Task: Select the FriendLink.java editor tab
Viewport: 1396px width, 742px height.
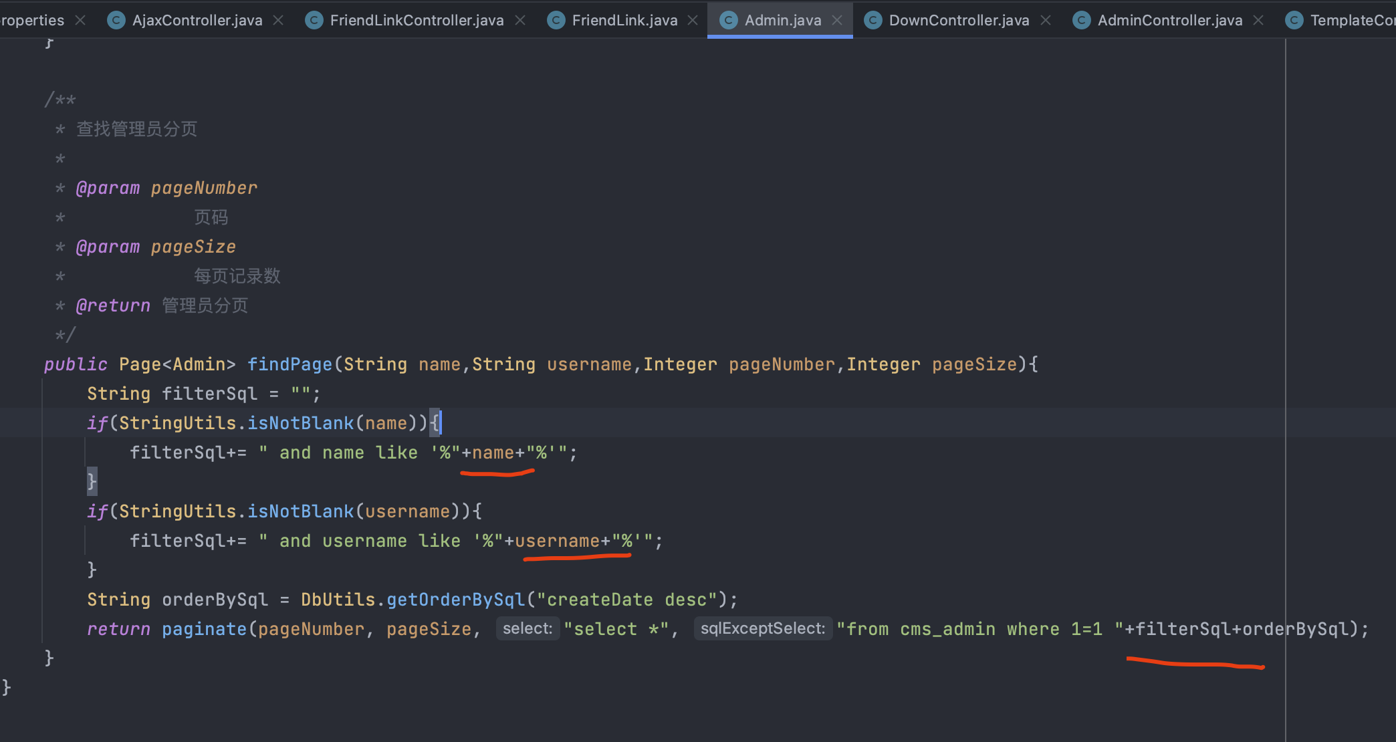Action: [624, 20]
